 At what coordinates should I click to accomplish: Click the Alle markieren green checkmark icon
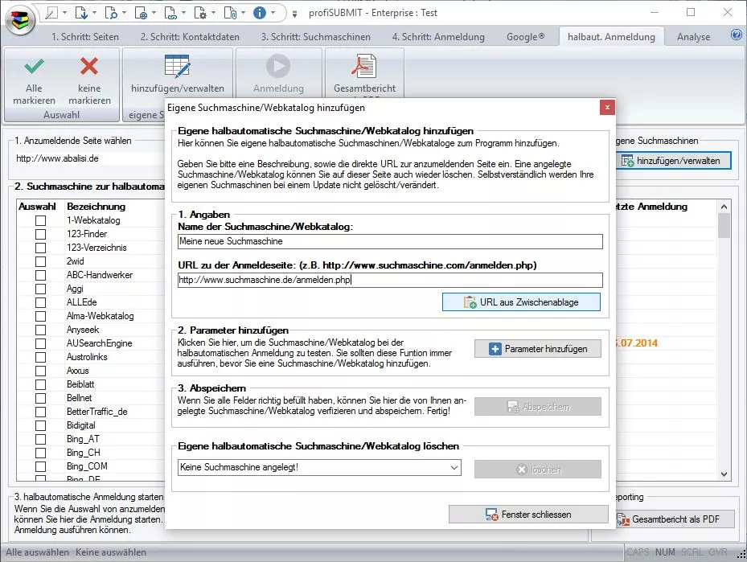pos(34,67)
